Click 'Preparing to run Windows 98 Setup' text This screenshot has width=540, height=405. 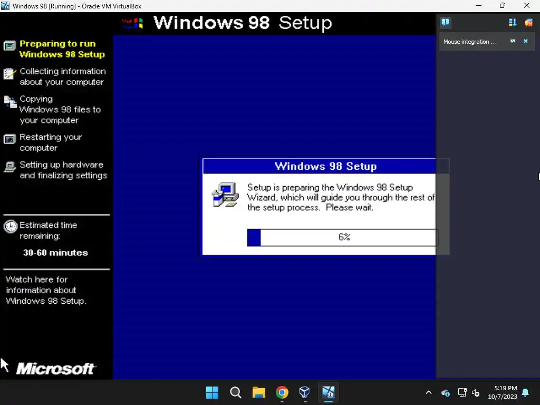[62, 49]
